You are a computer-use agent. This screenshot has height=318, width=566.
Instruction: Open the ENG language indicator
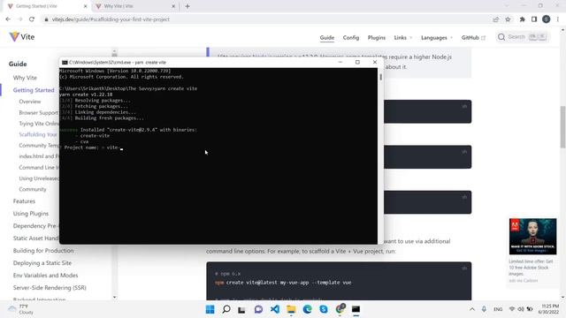coord(498,309)
